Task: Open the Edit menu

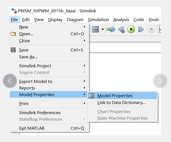Action: click(x=26, y=19)
